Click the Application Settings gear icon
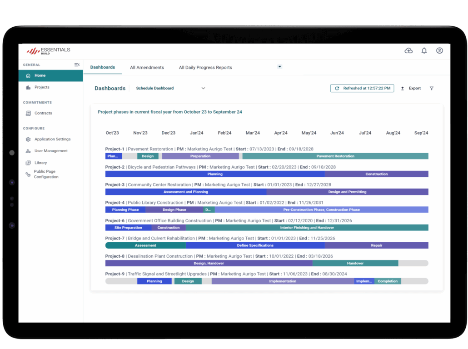This screenshot has width=468, height=349. click(28, 140)
